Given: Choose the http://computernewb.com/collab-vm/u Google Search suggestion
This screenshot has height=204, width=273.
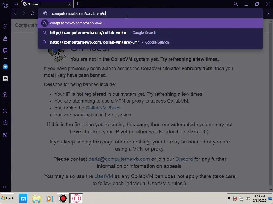Looking at the screenshot, I should click(150, 33).
